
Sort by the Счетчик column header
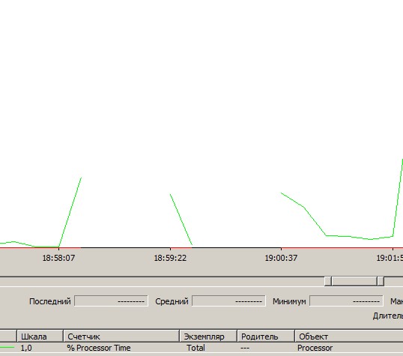[121, 337]
